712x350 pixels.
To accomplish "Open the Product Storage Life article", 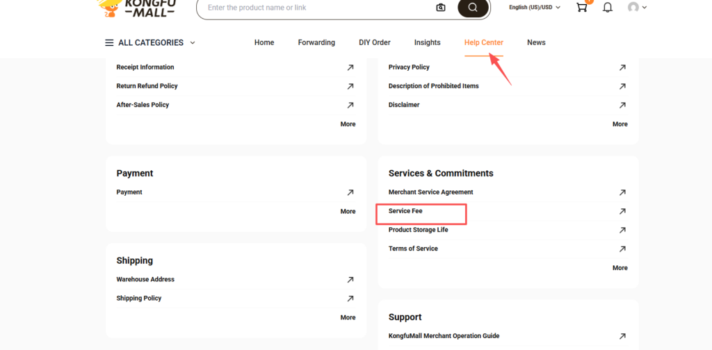I will point(418,230).
